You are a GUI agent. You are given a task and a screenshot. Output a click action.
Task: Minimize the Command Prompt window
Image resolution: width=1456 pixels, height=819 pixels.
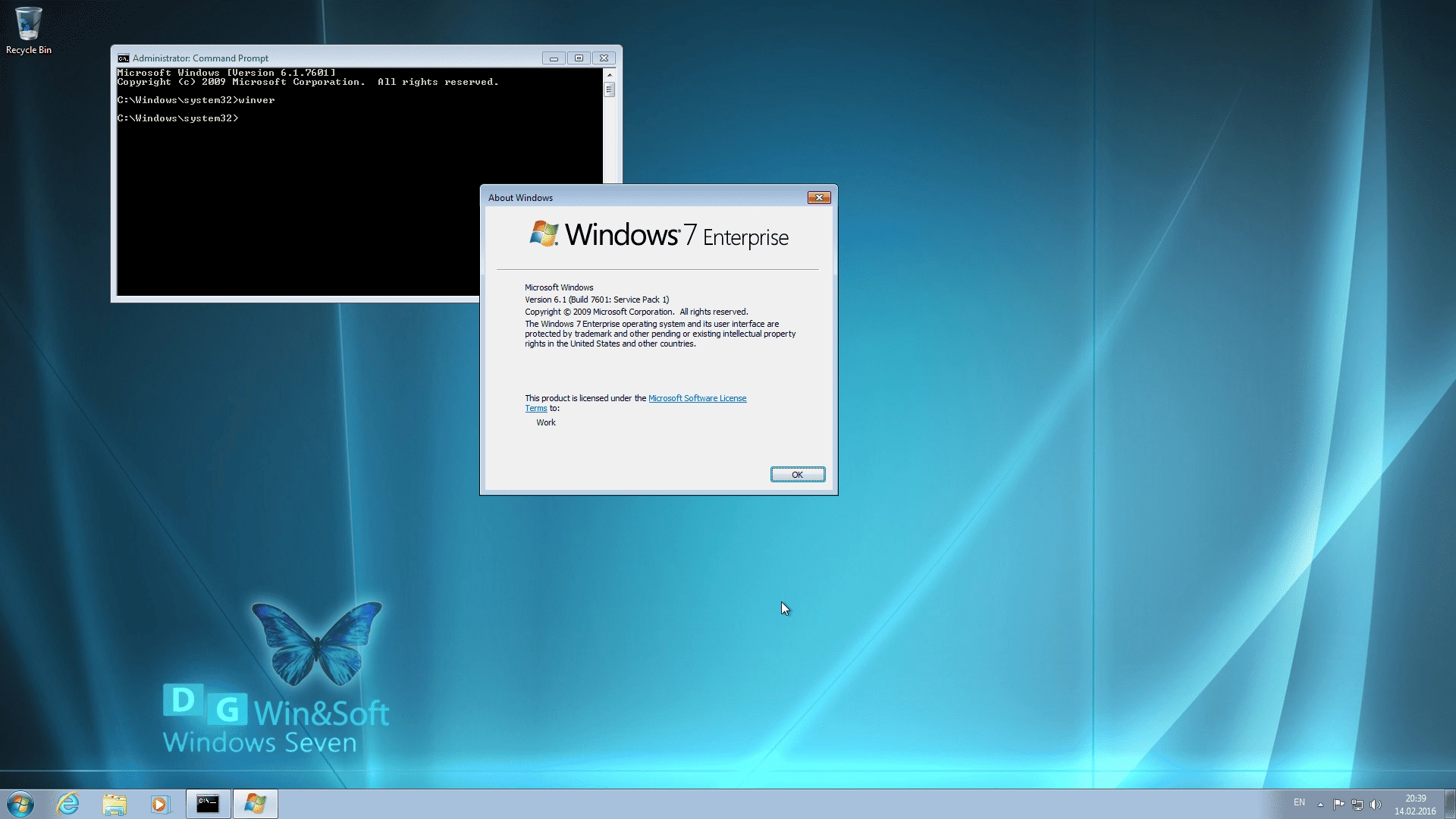(554, 58)
